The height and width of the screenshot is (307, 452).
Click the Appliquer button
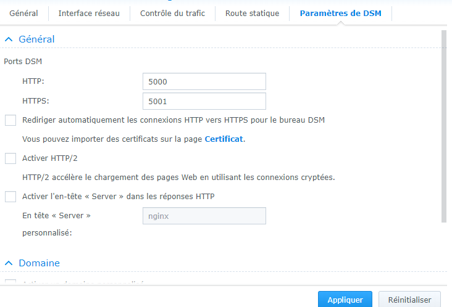tap(345, 300)
